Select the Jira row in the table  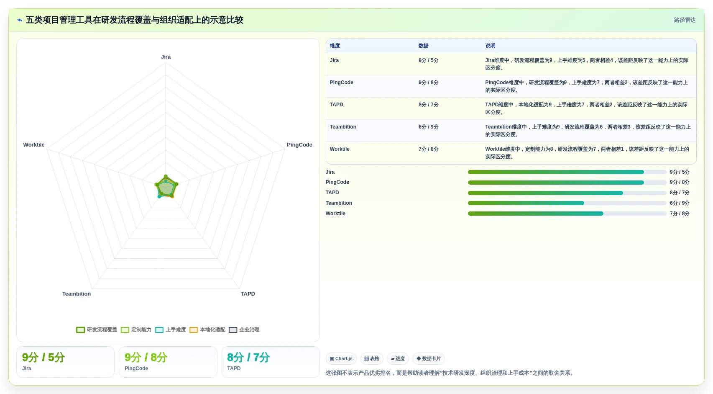[511, 64]
